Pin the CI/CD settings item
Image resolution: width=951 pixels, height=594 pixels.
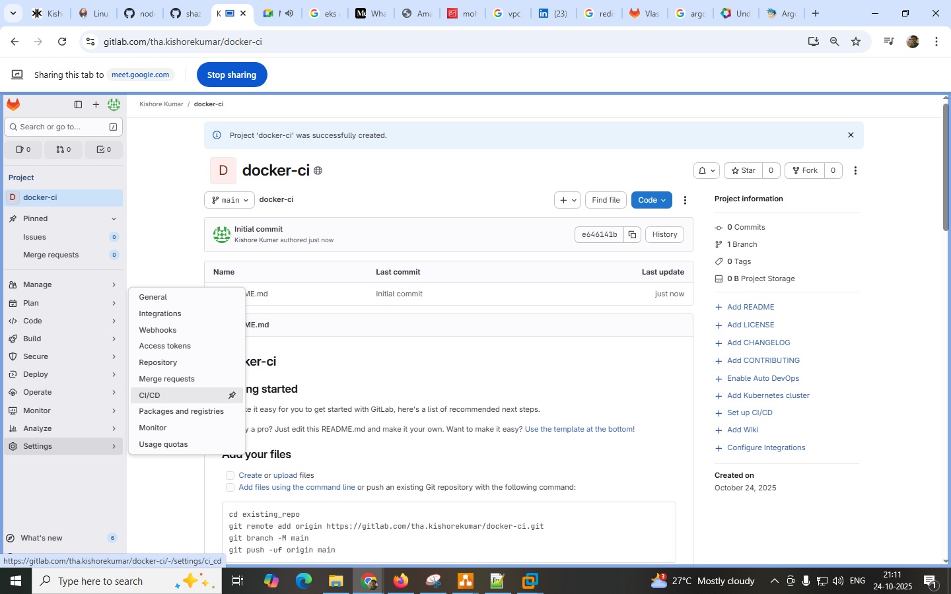[x=232, y=395]
